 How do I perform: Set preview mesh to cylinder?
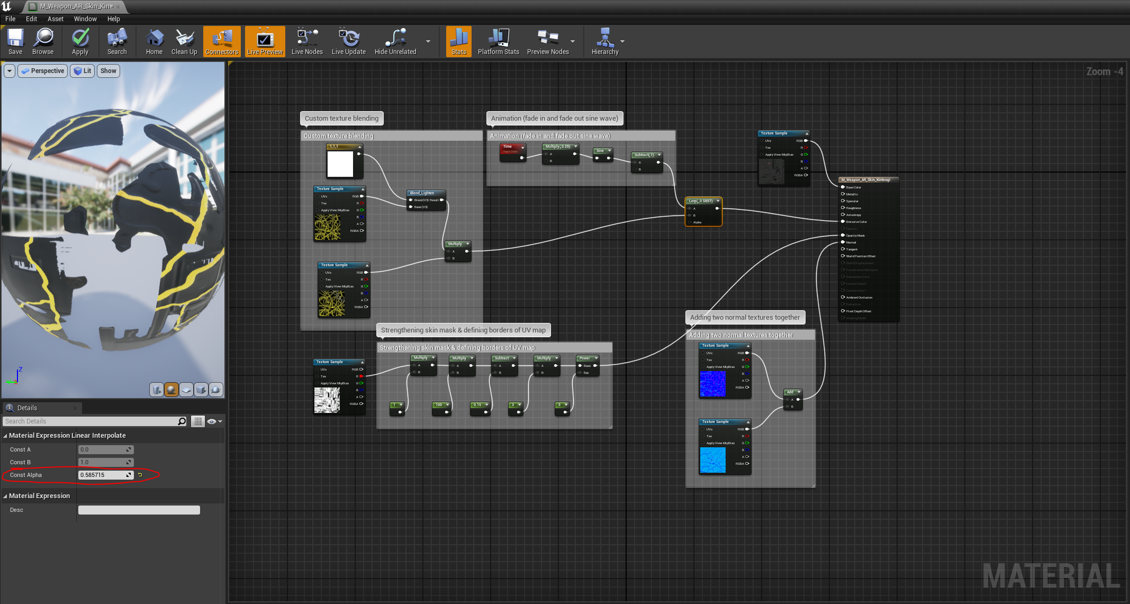pos(157,390)
